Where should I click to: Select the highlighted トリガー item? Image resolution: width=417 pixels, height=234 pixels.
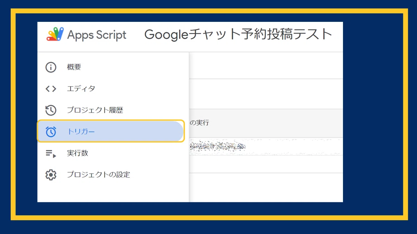click(x=111, y=131)
